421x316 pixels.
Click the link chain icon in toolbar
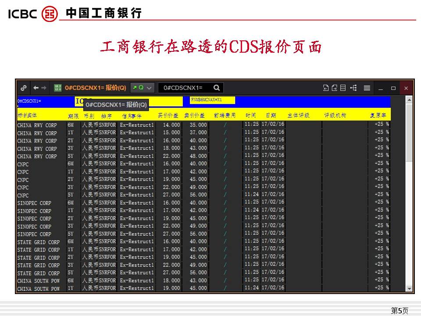point(24,88)
